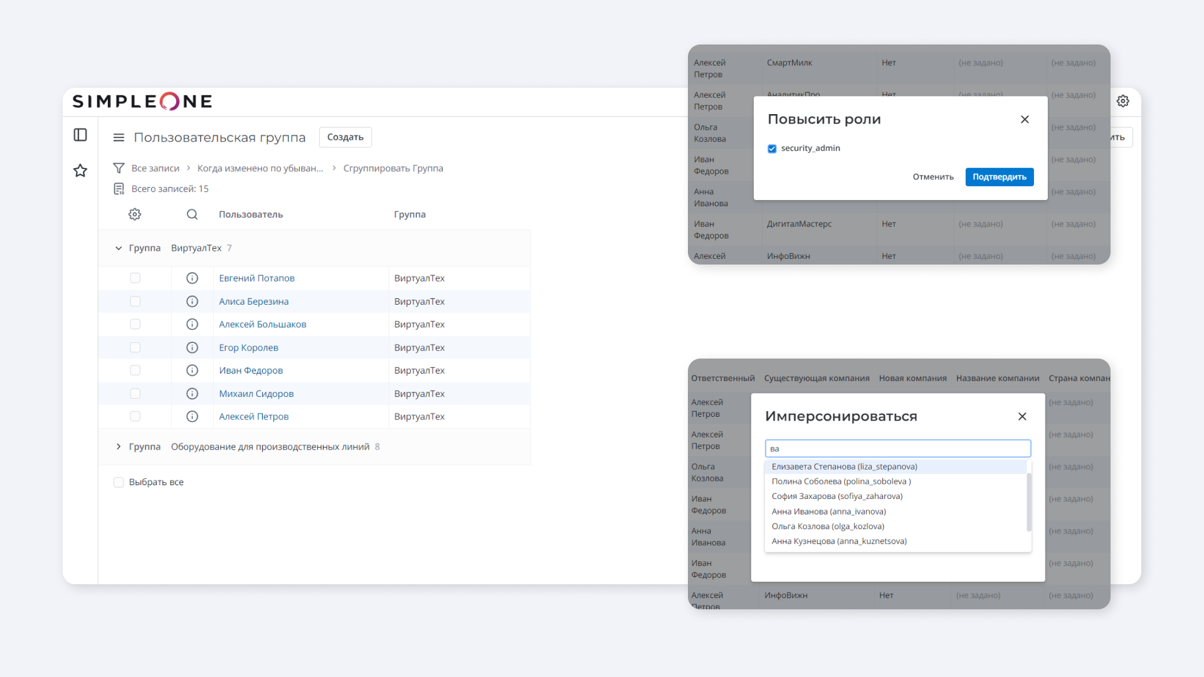This screenshot has height=677, width=1204.
Task: Expand Оборудование для производственных линий group
Action: [x=119, y=447]
